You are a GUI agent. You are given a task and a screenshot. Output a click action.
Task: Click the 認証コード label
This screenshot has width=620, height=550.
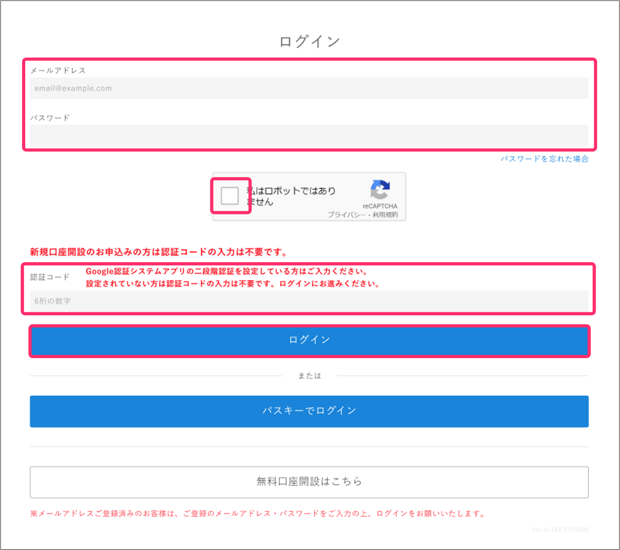[x=50, y=277]
